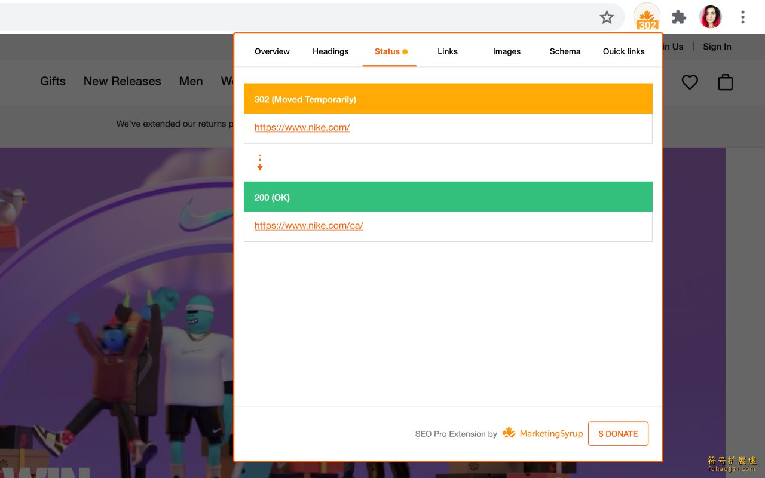The width and height of the screenshot is (765, 478).
Task: Click the Sign In link on Nike
Action: tap(717, 47)
